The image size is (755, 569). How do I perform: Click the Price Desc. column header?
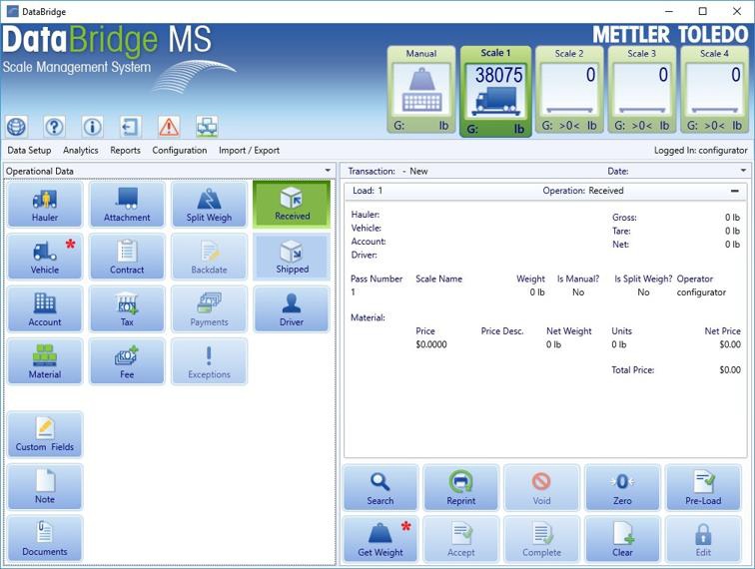click(x=502, y=331)
